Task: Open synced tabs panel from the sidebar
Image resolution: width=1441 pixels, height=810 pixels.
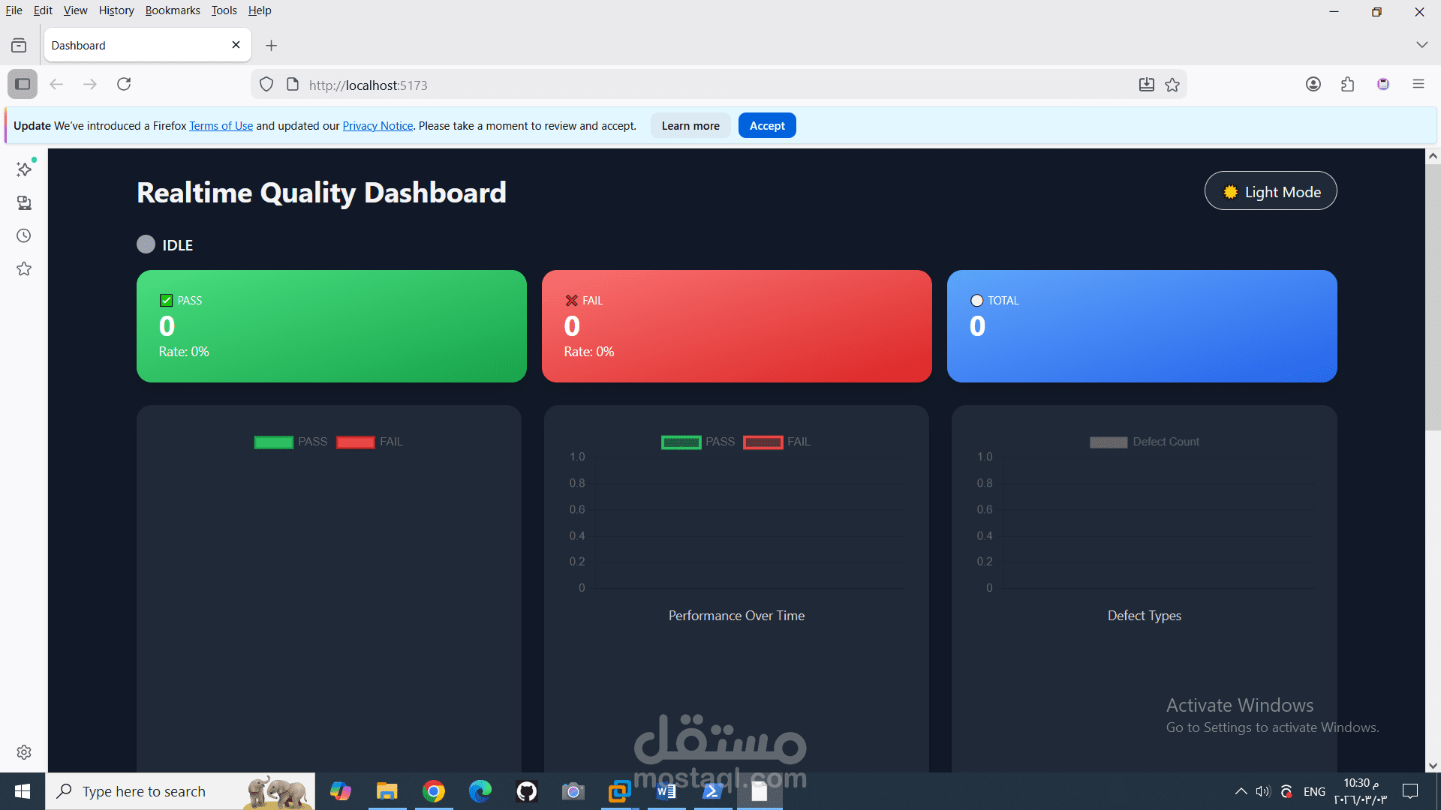Action: 23,202
